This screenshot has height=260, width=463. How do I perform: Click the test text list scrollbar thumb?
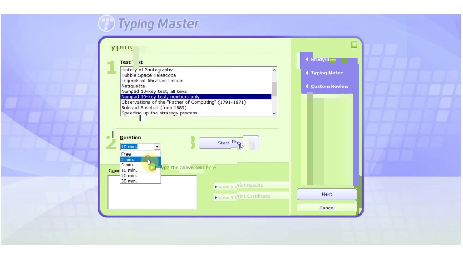point(274,89)
